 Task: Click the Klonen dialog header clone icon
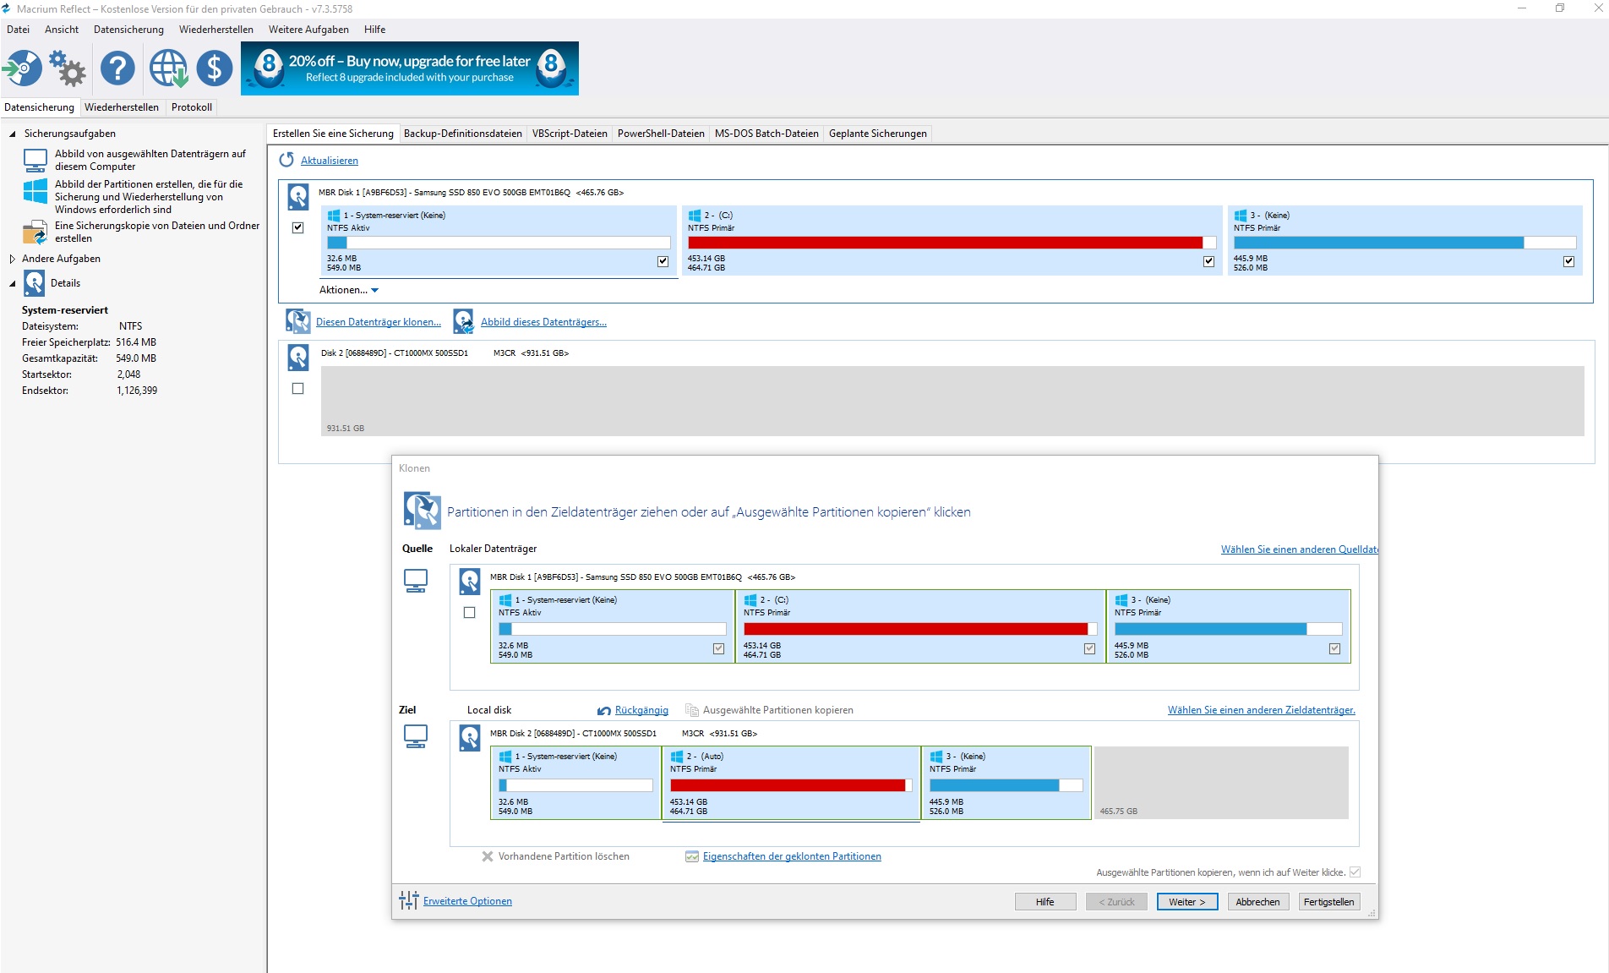pos(423,511)
